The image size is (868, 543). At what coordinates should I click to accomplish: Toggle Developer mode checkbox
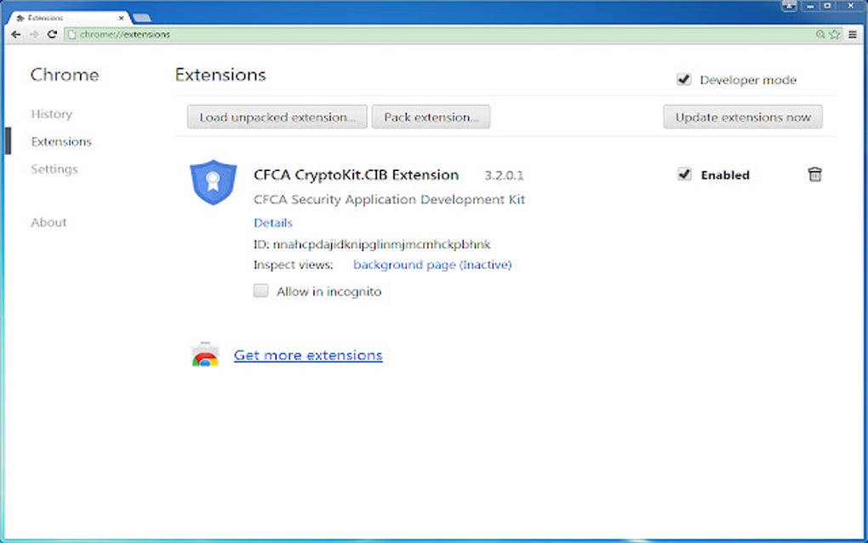tap(684, 78)
